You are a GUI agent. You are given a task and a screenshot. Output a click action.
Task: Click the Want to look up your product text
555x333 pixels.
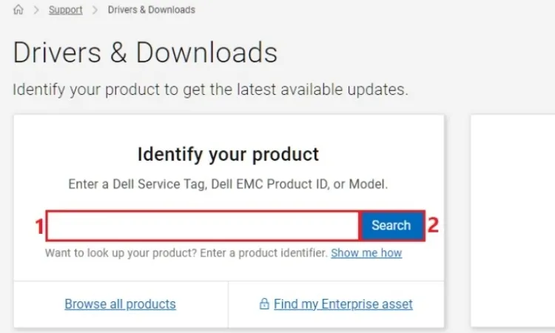point(186,253)
